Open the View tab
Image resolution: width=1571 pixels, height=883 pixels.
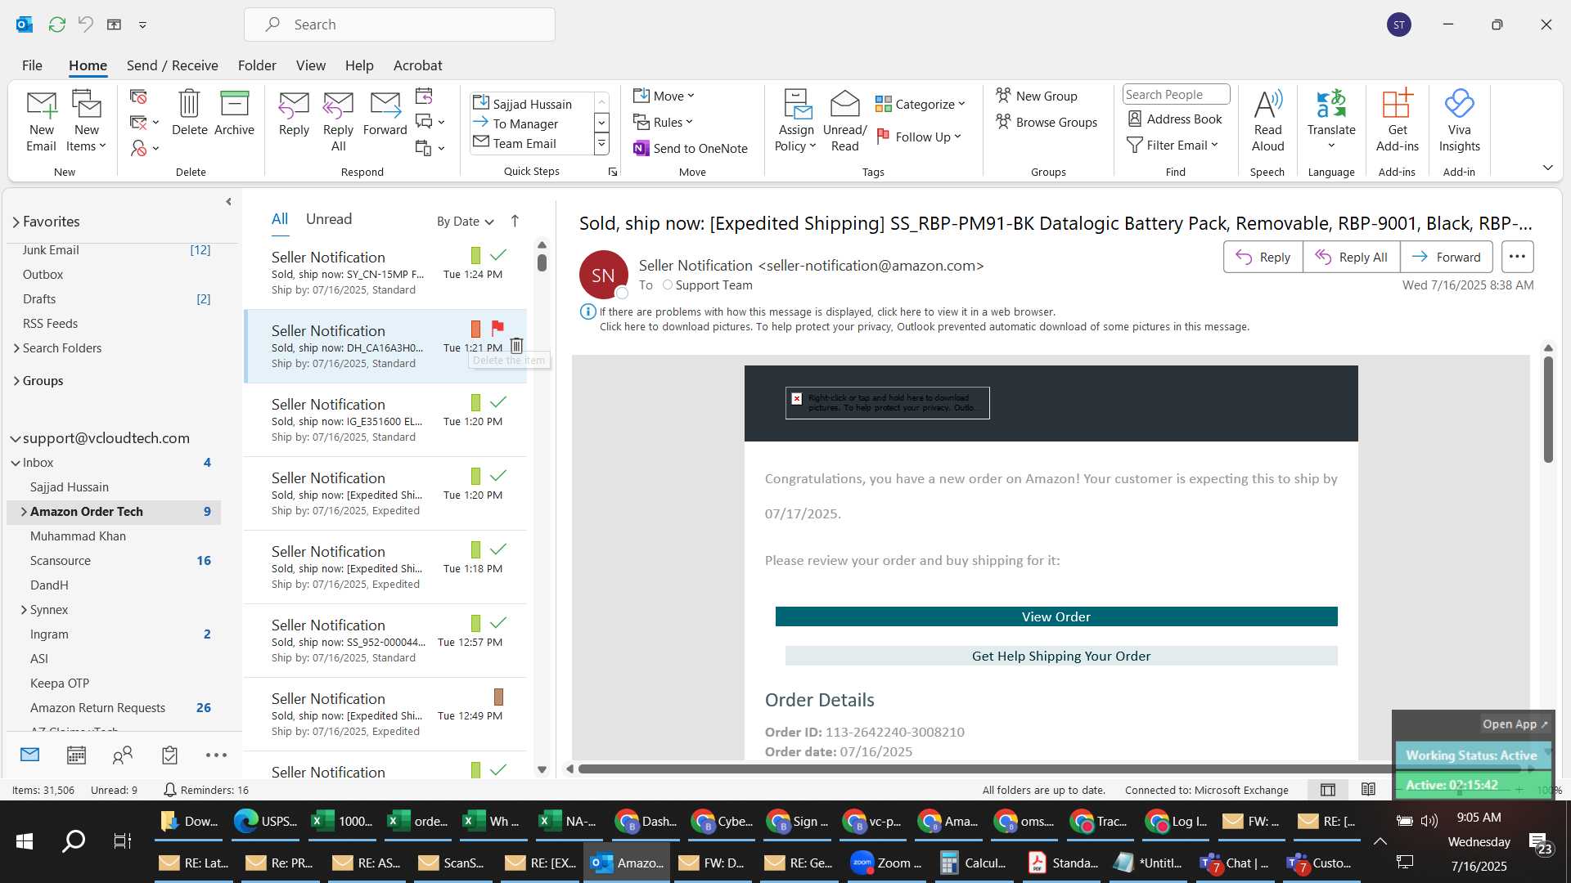pyautogui.click(x=310, y=65)
